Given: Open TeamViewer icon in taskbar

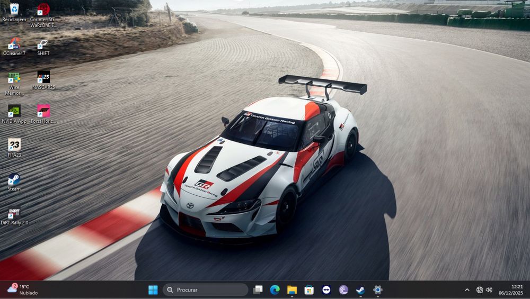Looking at the screenshot, I should click(326, 290).
